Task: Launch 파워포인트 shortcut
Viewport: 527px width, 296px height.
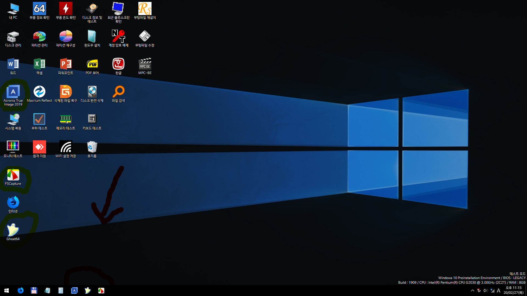Action: point(66,66)
